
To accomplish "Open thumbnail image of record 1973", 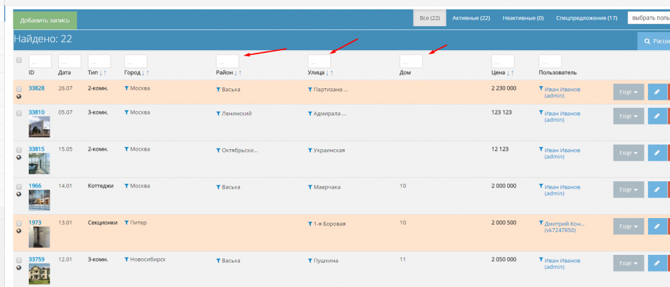I will [x=40, y=237].
